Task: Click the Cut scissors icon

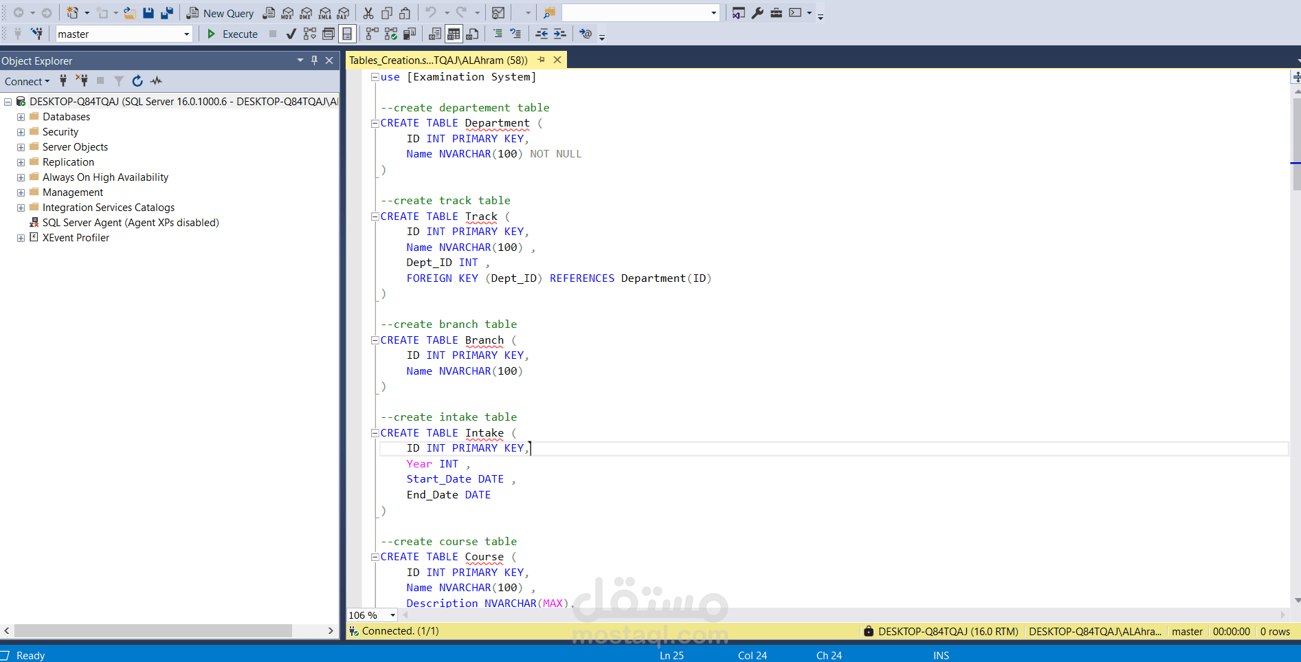Action: click(368, 13)
